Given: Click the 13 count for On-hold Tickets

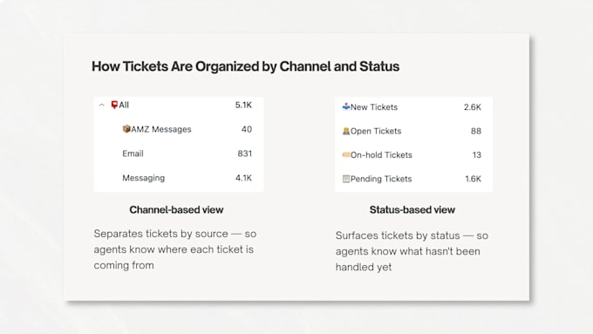Looking at the screenshot, I should (477, 154).
